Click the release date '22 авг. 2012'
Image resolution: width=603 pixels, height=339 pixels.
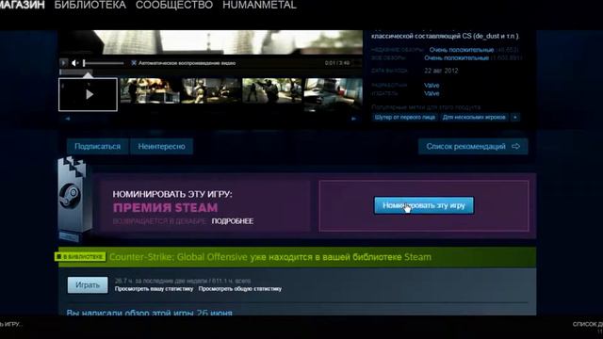click(x=441, y=71)
